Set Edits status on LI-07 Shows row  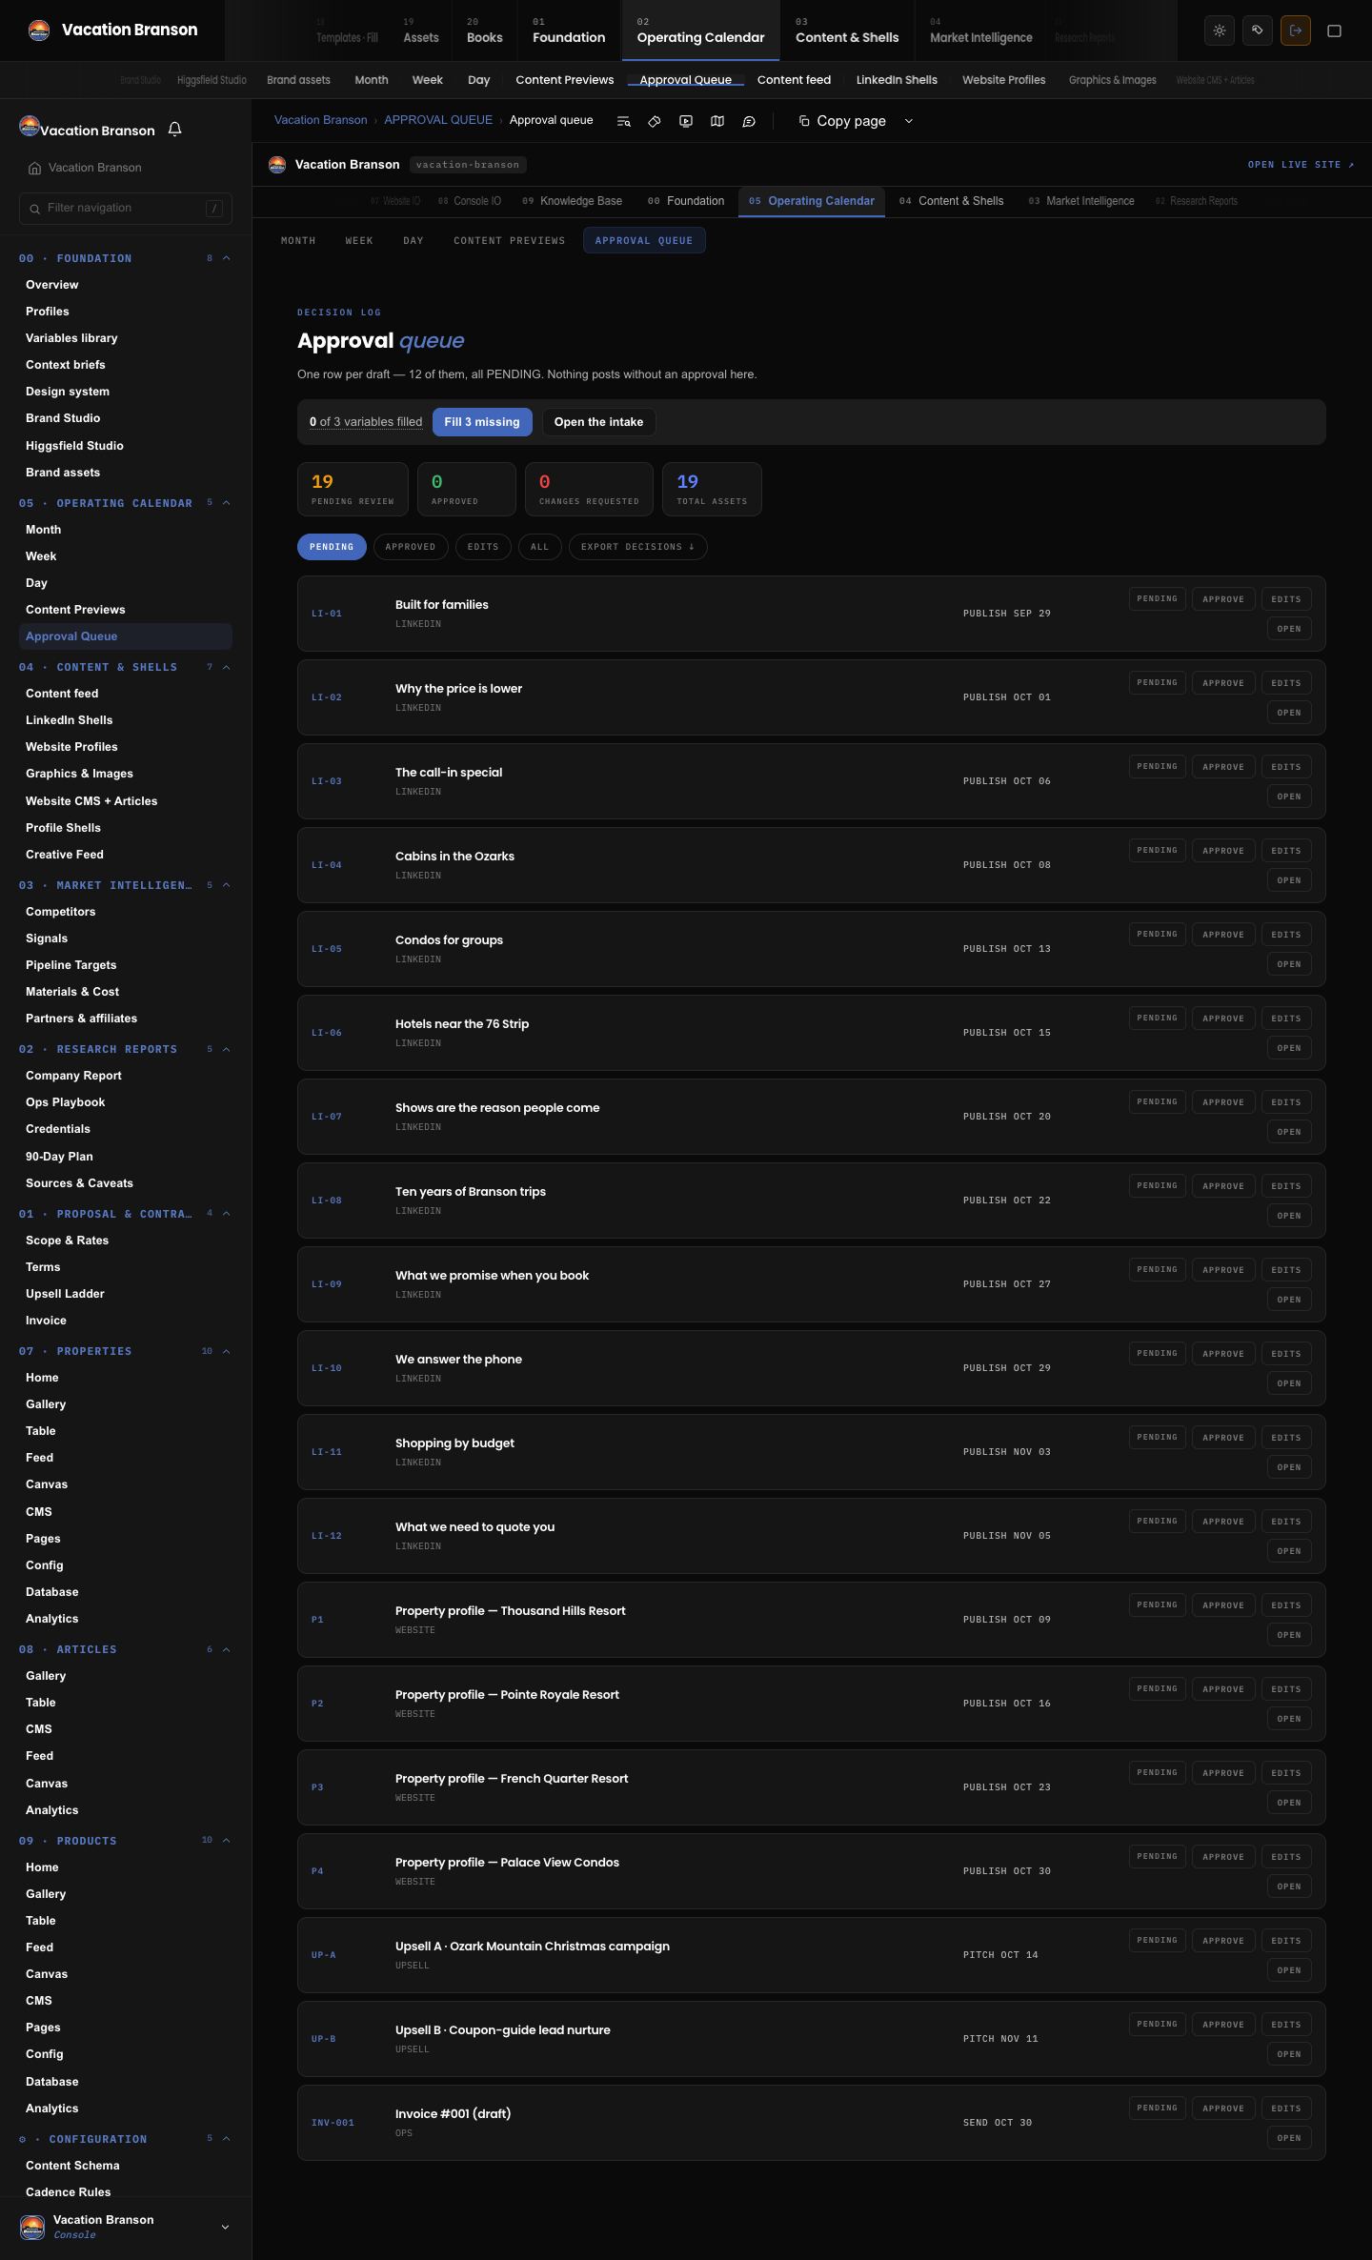pyautogui.click(x=1286, y=1102)
